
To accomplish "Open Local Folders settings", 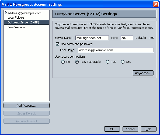I will 16,18.
